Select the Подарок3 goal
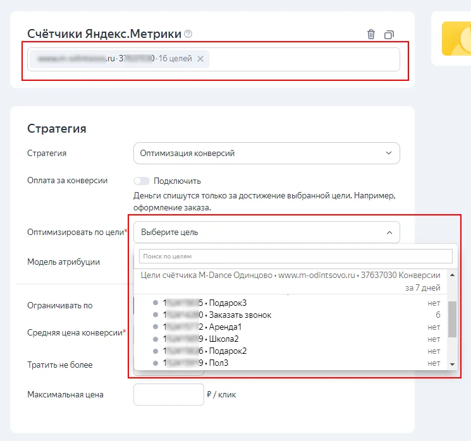Screen dimensions: 471x441 [x=290, y=303]
